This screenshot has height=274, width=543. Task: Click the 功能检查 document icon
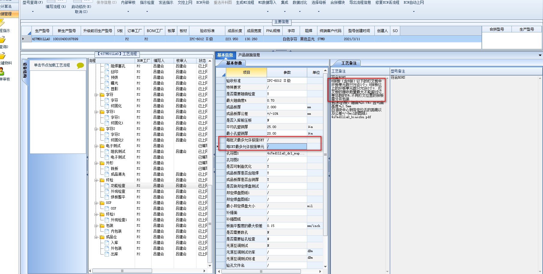[x=107, y=186]
